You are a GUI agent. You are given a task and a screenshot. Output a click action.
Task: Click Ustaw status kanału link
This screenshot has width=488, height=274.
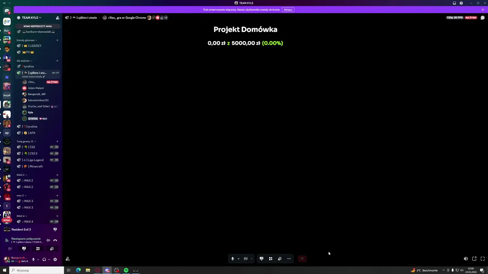tap(33, 76)
